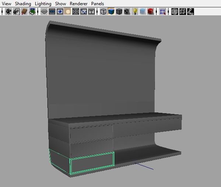The image size is (221, 187).
Task: Toggle X-Ray display icon
Action: (x=175, y=11)
